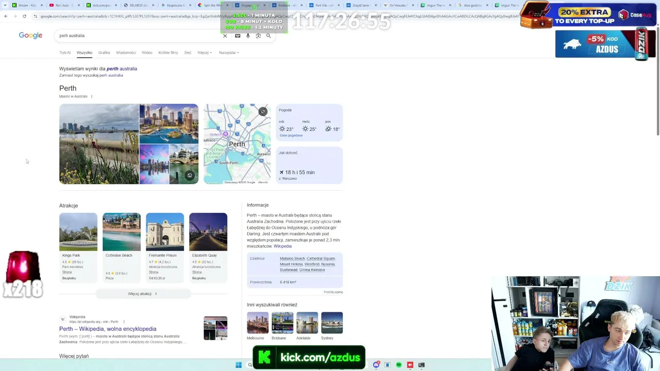Submit search with the magnifier icon
This screenshot has height=371, width=660.
point(268,36)
